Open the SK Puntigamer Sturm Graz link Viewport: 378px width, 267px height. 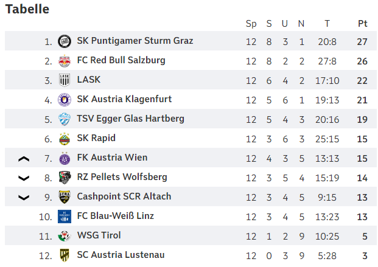click(x=135, y=41)
